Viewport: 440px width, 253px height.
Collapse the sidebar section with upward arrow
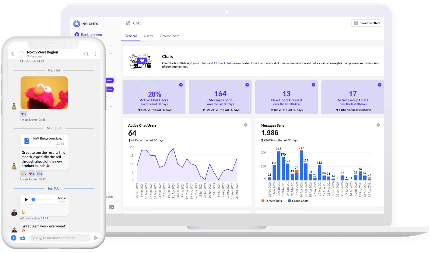[x=111, y=63]
